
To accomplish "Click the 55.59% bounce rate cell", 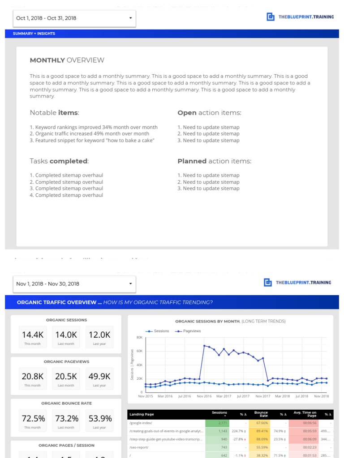I will (259, 447).
